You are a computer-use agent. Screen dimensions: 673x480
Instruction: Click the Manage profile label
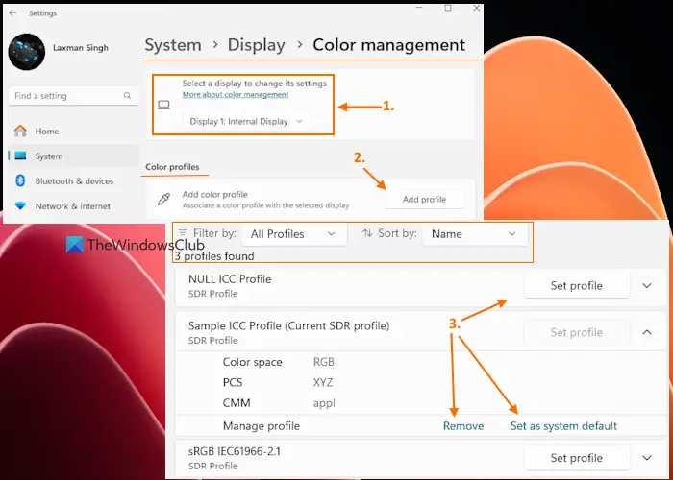pyautogui.click(x=261, y=426)
